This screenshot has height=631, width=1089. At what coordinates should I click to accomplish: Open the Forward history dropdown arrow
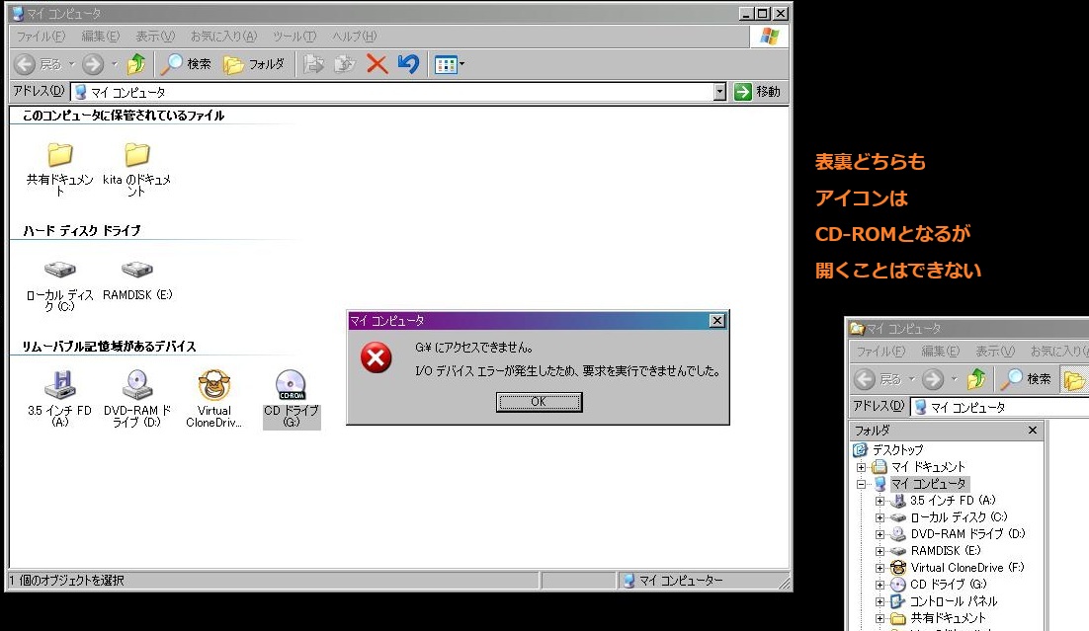(x=115, y=64)
